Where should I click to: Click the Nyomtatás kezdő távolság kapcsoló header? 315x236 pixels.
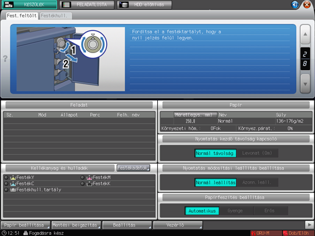pos(236,139)
